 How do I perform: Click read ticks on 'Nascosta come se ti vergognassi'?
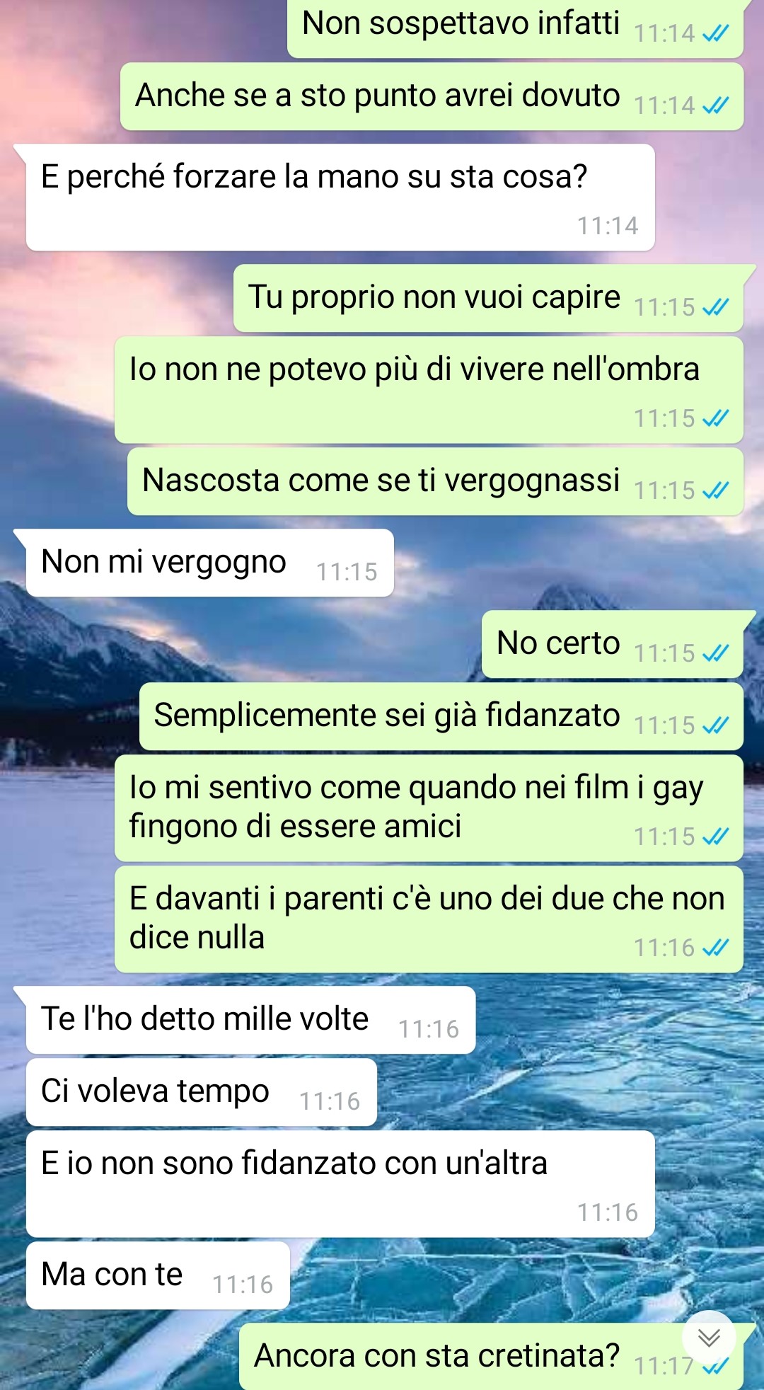pos(715,490)
